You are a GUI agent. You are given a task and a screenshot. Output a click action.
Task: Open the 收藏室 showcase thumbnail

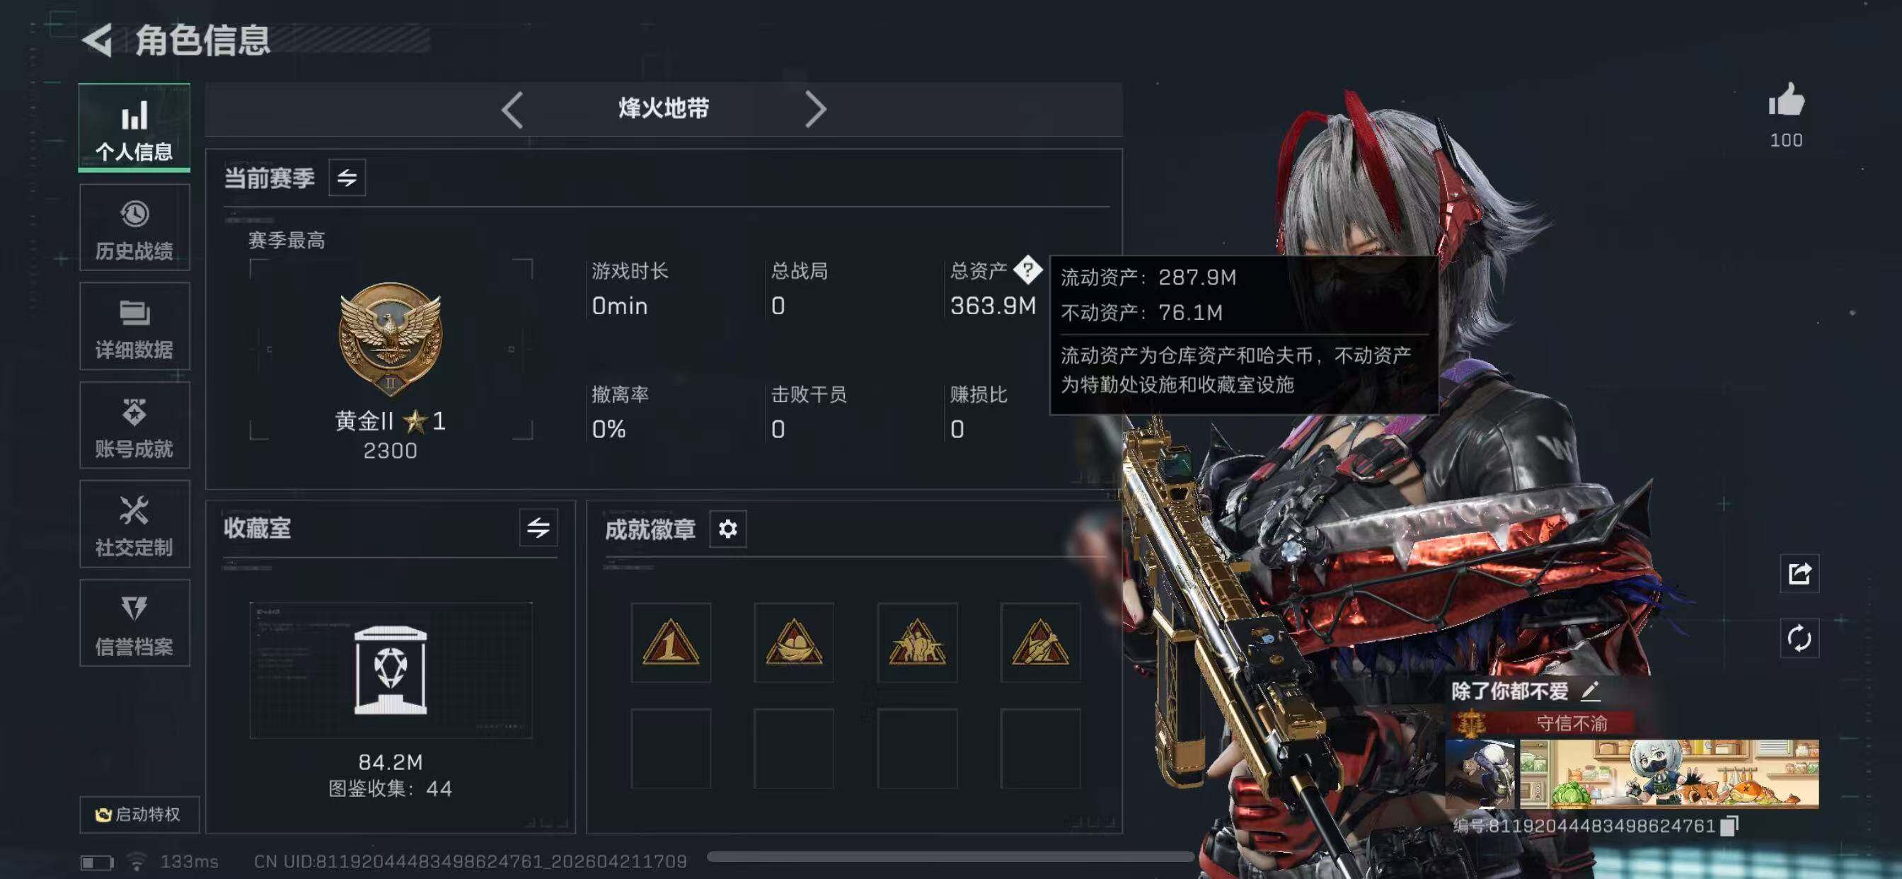(391, 670)
